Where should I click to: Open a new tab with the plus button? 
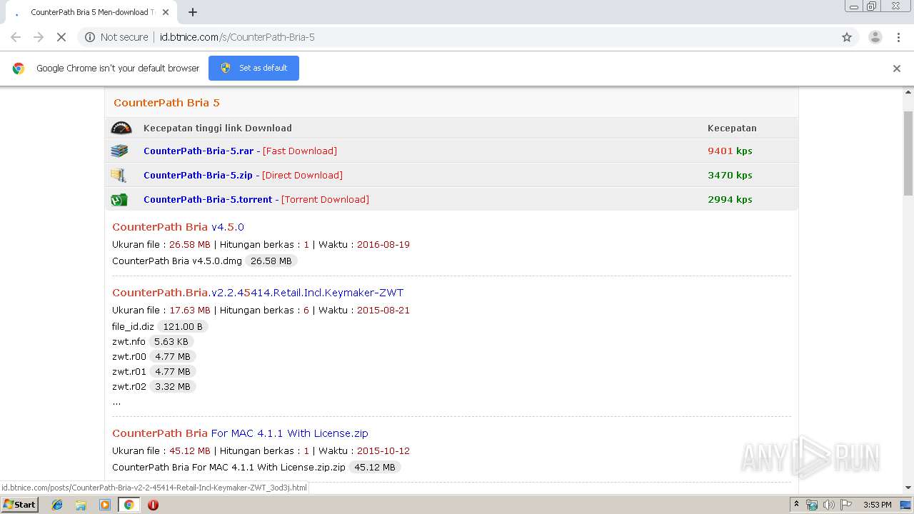click(x=193, y=12)
